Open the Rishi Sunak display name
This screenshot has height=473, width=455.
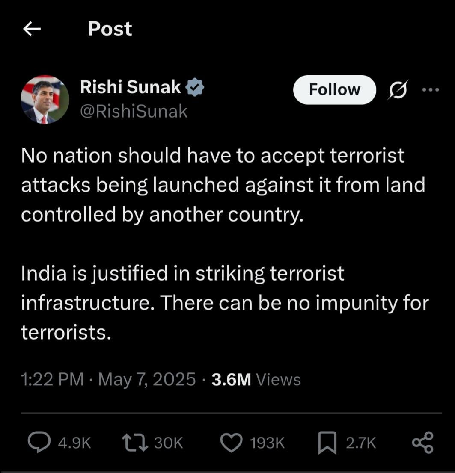(130, 87)
